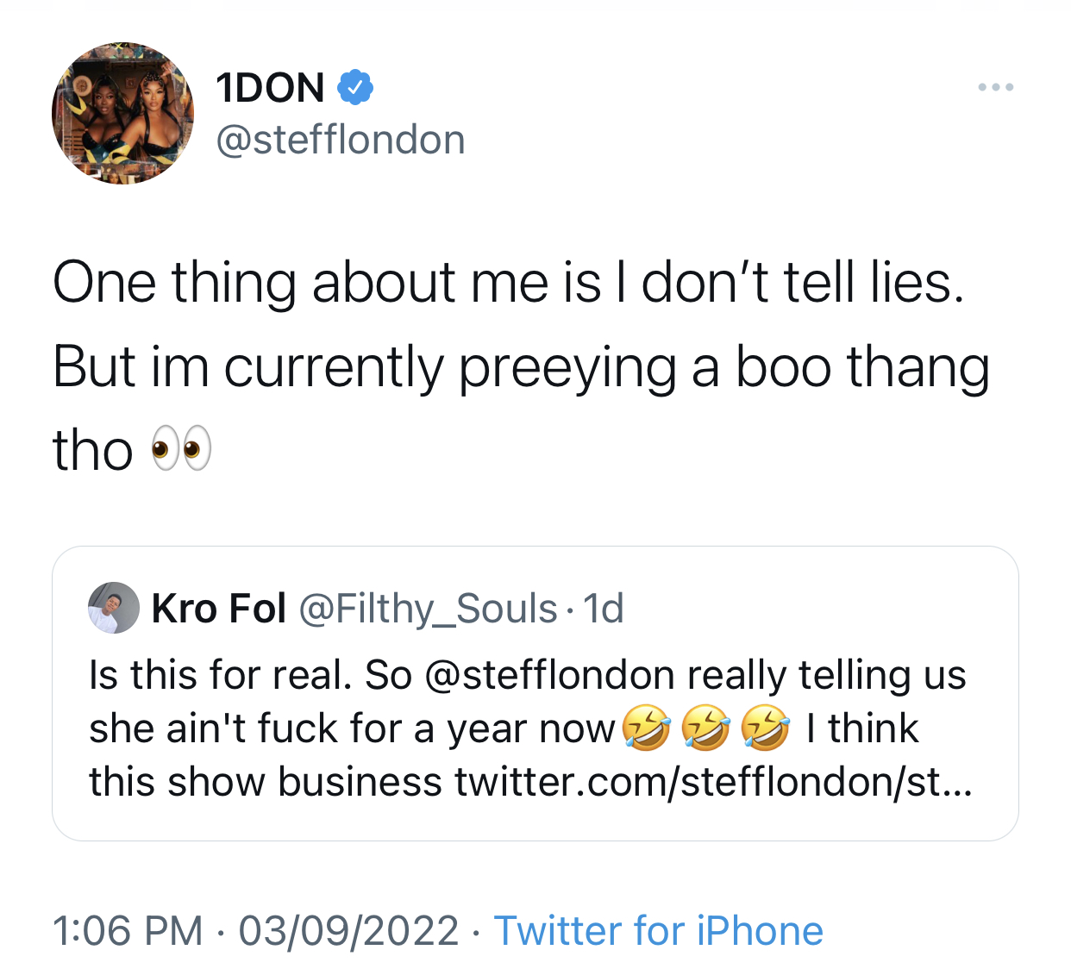1071x975 pixels.
Task: Open the three-dot more options menu
Action: click(x=996, y=87)
